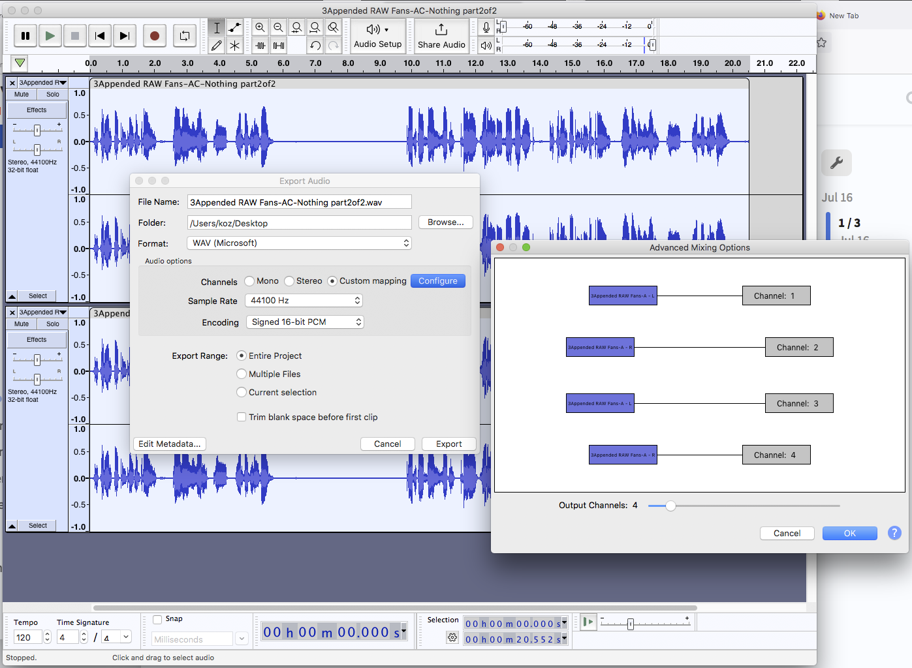Toggle the Snap checkbox
912x668 pixels.
(157, 619)
